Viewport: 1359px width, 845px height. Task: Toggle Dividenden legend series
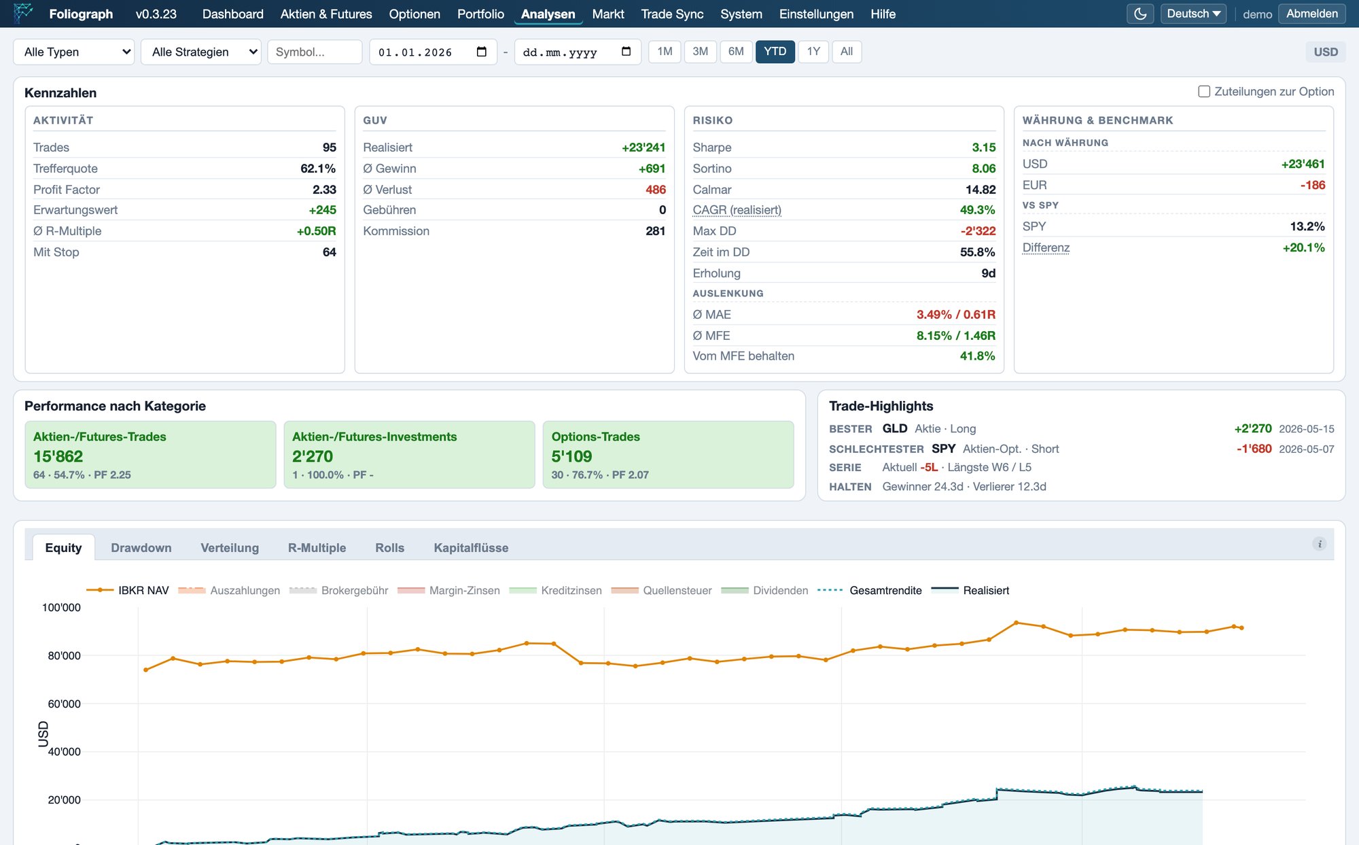tap(765, 590)
